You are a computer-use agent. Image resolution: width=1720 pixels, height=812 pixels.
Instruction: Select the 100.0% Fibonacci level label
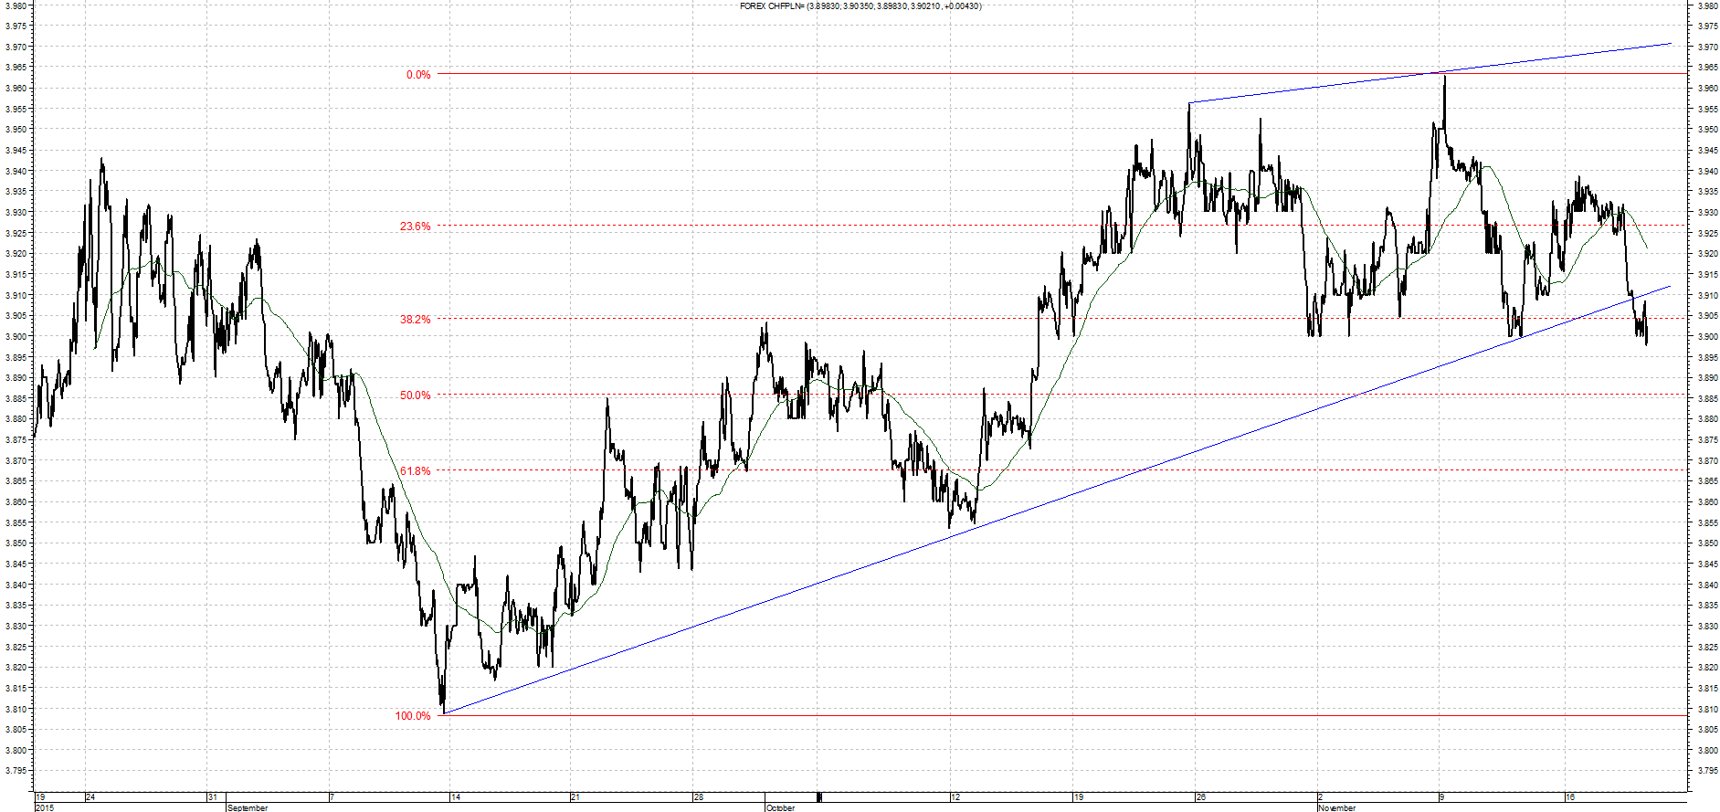point(412,716)
